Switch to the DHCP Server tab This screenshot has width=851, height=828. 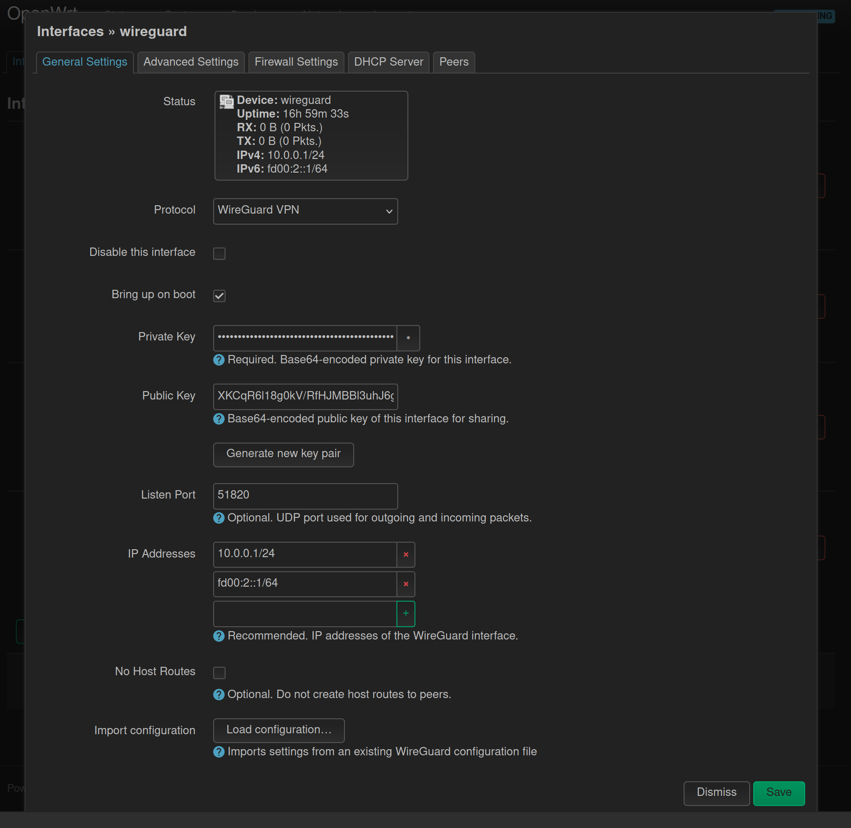tap(388, 62)
